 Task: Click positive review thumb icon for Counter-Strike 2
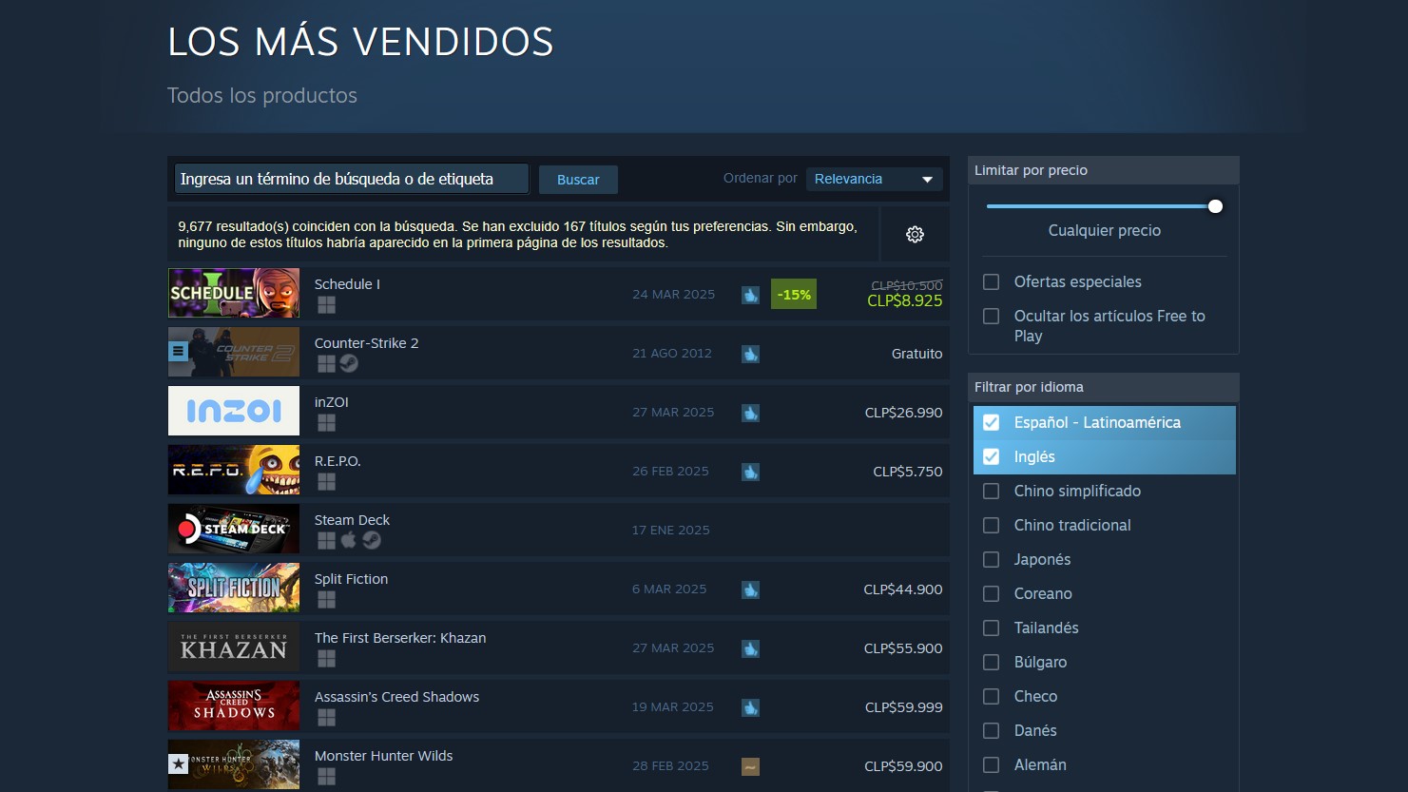click(x=750, y=354)
